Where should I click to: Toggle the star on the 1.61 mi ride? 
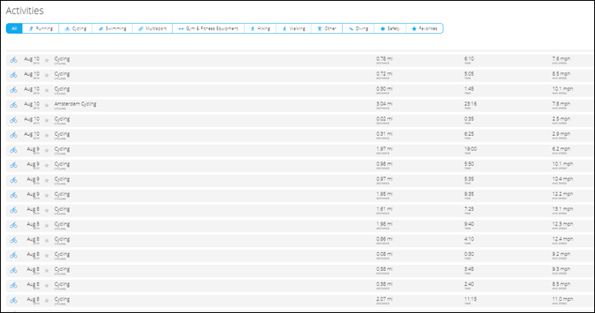click(47, 210)
